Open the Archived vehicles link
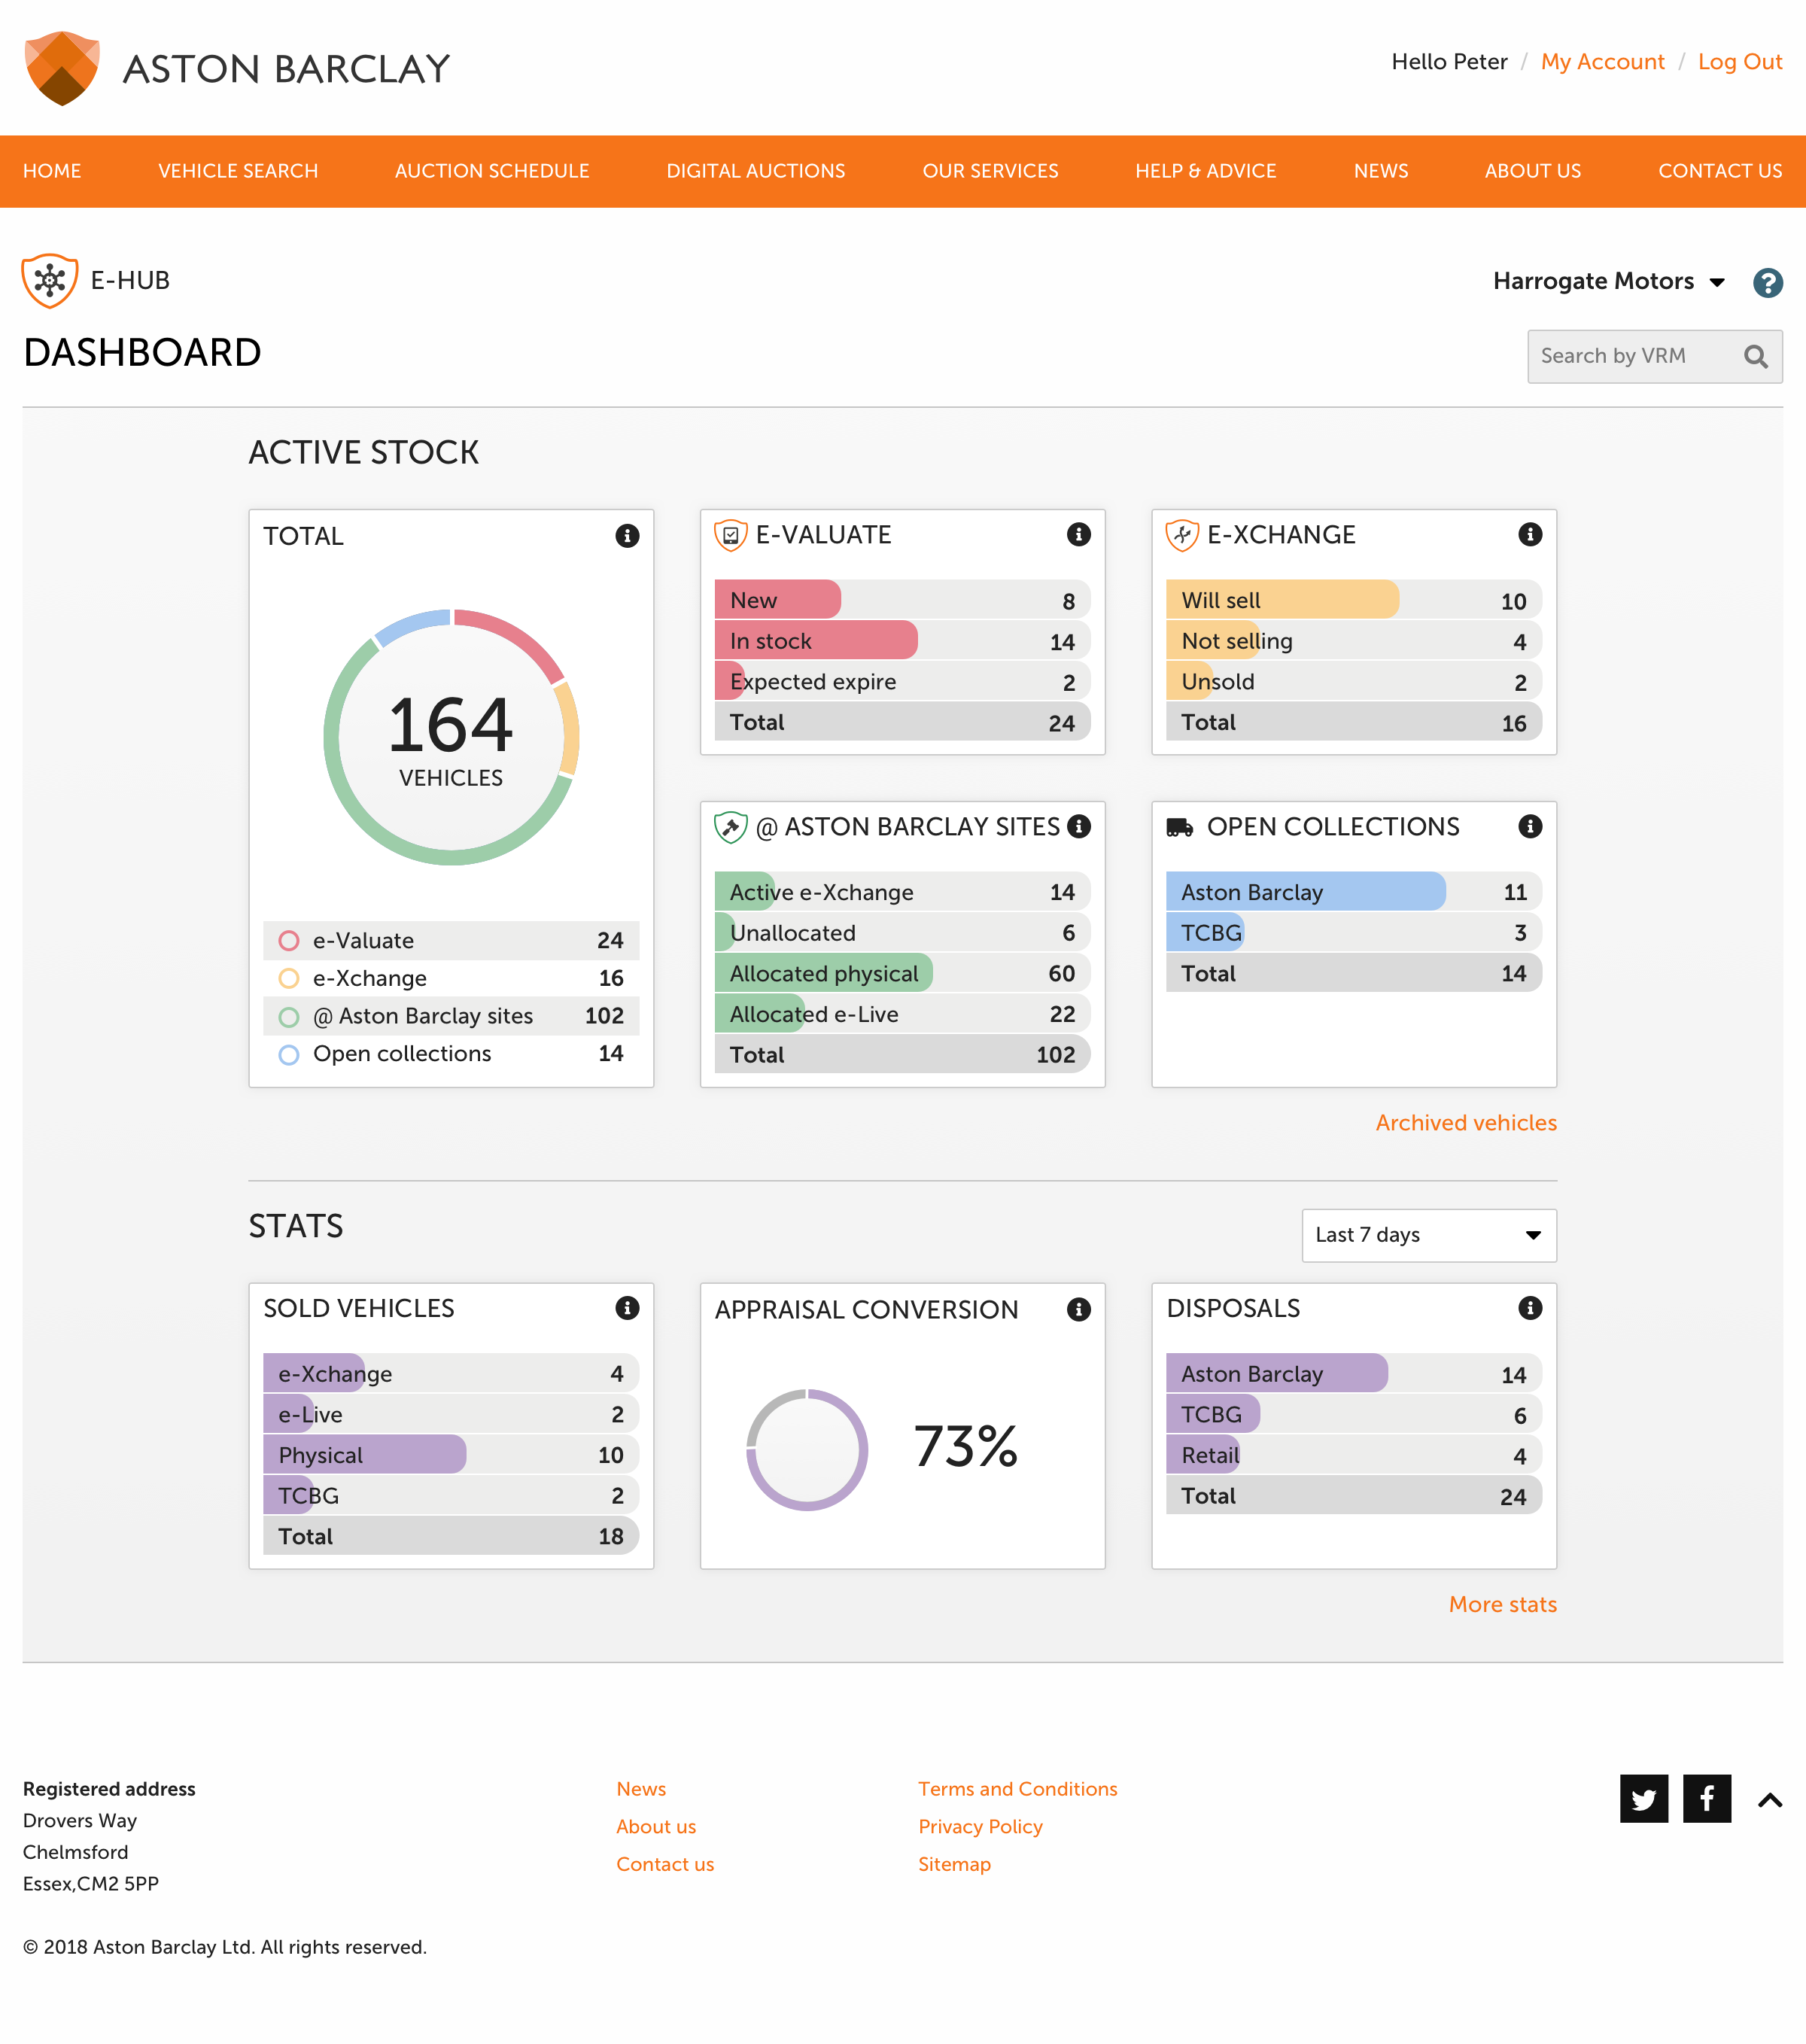The width and height of the screenshot is (1806, 2044). 1465,1122
